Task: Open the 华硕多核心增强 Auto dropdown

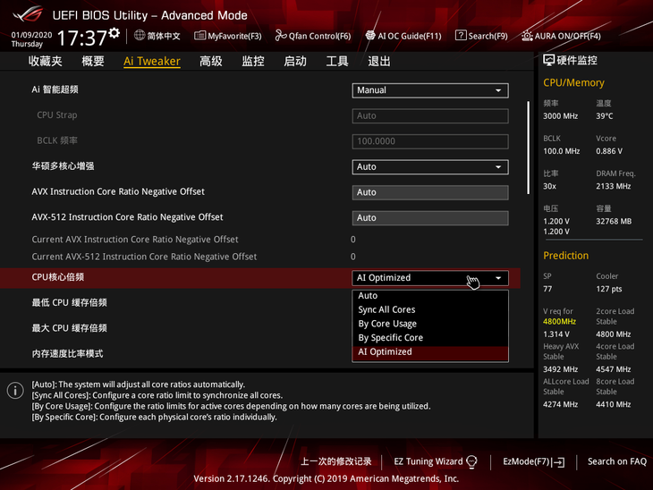Action: [429, 167]
